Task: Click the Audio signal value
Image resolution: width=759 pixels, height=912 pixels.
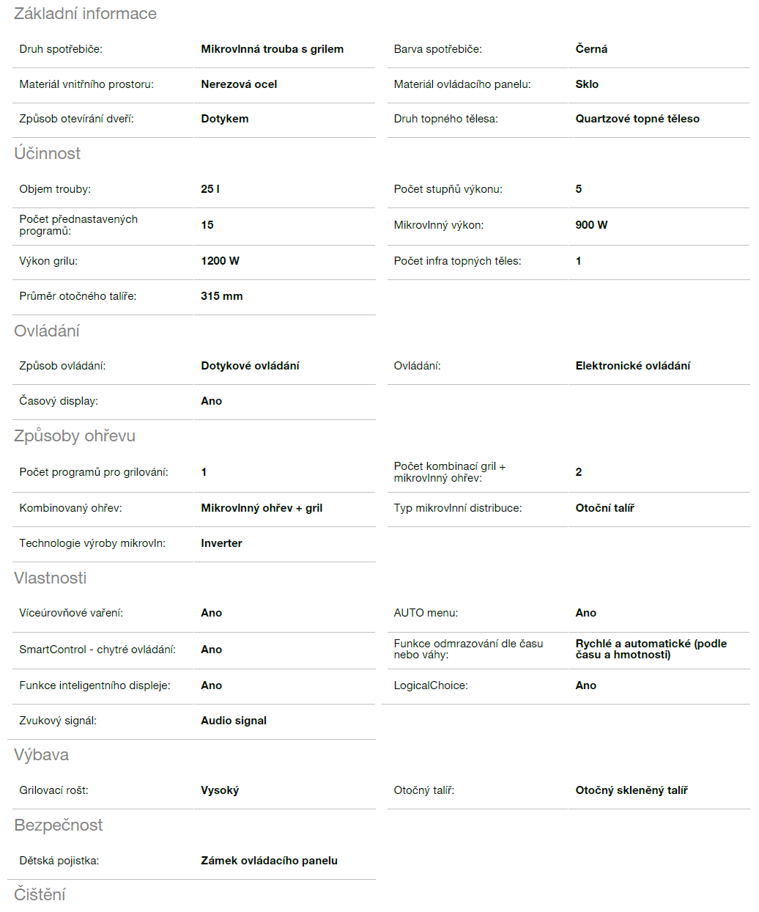Action: click(234, 721)
